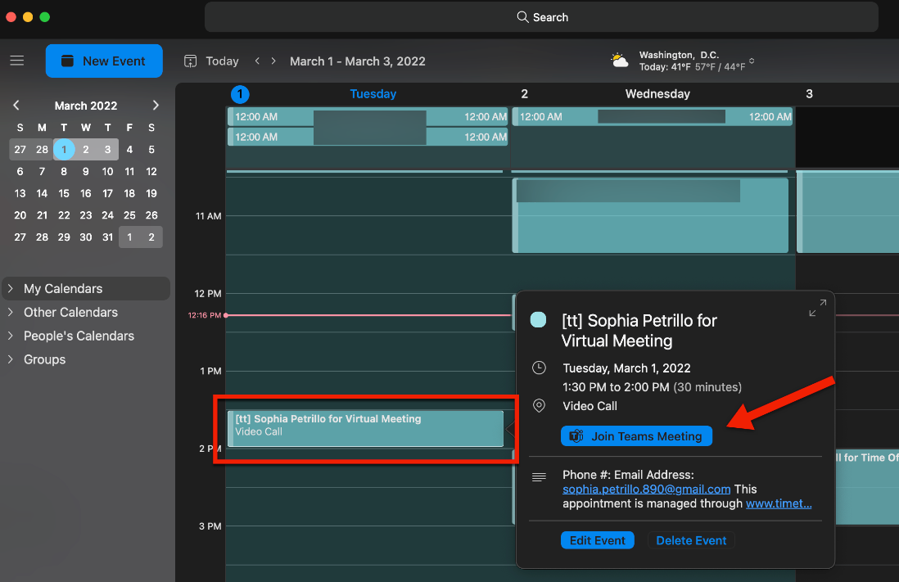Navigate to previous days with the left chevron
This screenshot has height=582, width=899.
tap(256, 61)
